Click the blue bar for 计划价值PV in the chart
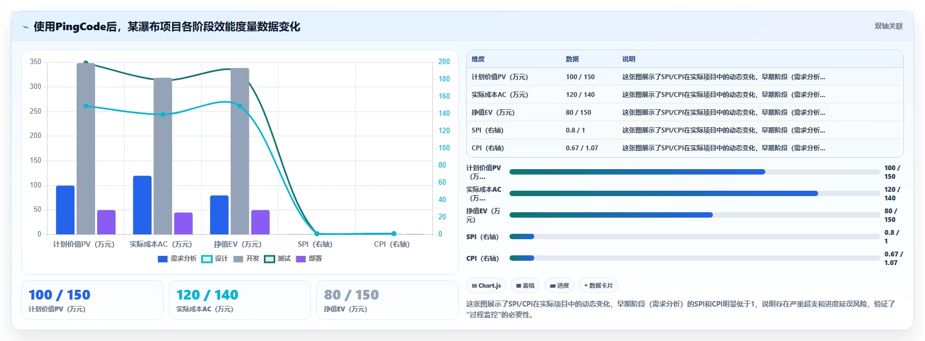This screenshot has height=341, width=925. [65, 210]
